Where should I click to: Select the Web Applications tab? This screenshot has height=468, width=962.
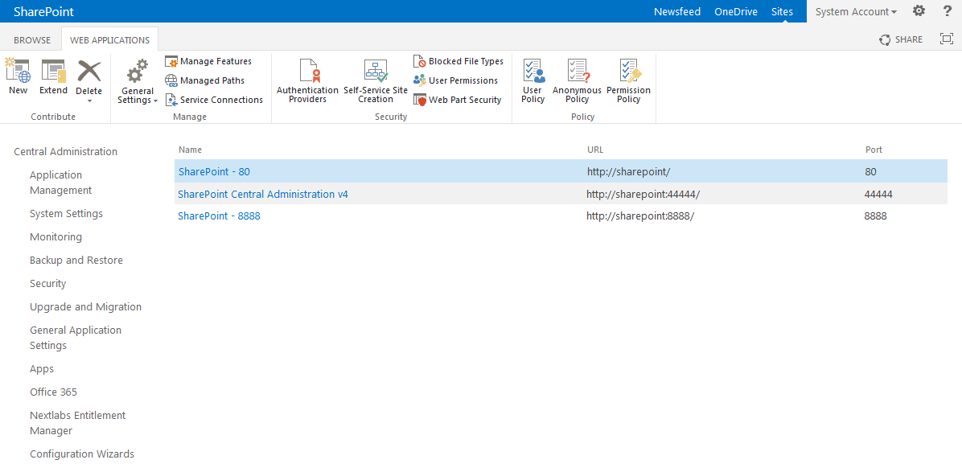tap(110, 40)
